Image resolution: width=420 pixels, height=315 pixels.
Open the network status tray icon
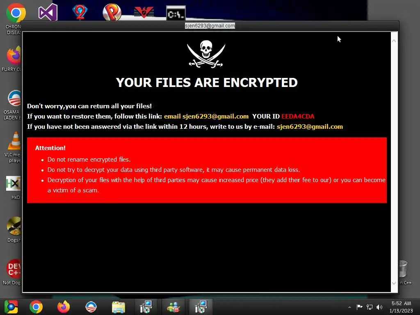[x=370, y=307]
